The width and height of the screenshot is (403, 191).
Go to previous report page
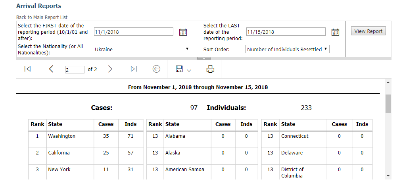[51, 69]
